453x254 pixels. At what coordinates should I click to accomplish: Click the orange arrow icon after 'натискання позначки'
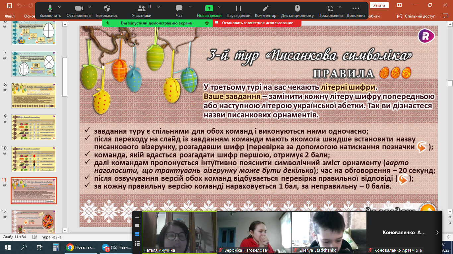coord(422,147)
